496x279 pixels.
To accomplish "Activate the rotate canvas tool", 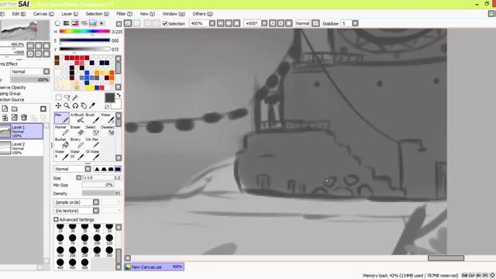I will [x=75, y=105].
